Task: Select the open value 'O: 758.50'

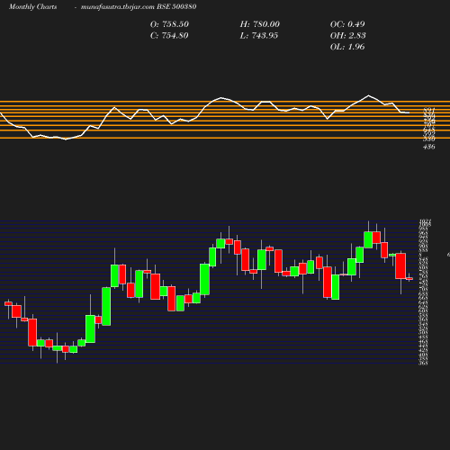Action: pos(169,24)
